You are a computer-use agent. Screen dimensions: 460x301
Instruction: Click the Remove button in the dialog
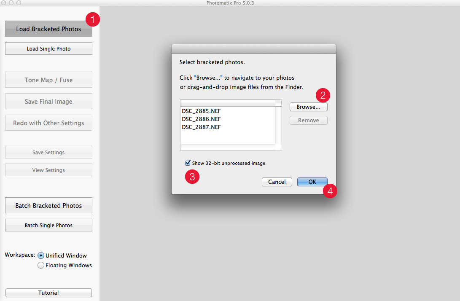[x=308, y=121]
